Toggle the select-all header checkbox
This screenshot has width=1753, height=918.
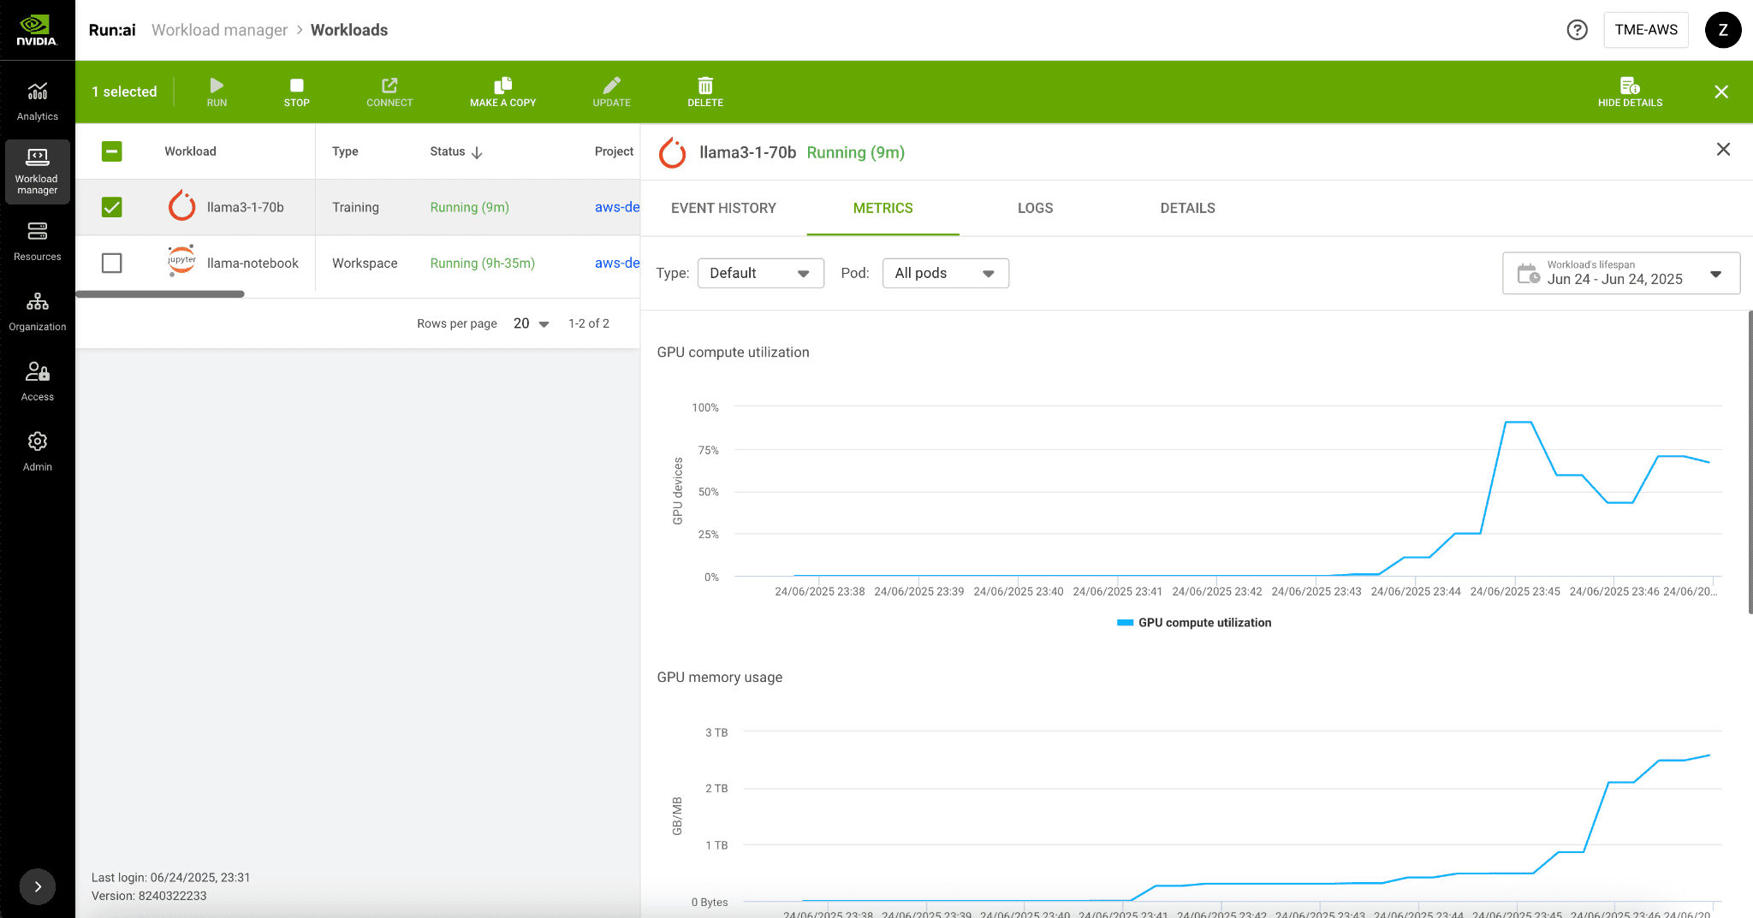112,151
